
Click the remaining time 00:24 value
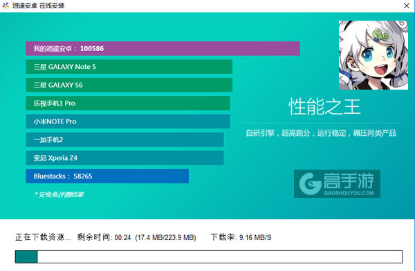(122, 237)
